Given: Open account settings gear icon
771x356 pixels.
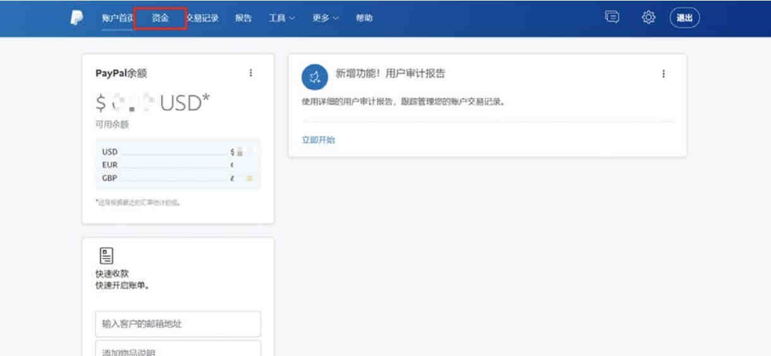Looking at the screenshot, I should (649, 18).
